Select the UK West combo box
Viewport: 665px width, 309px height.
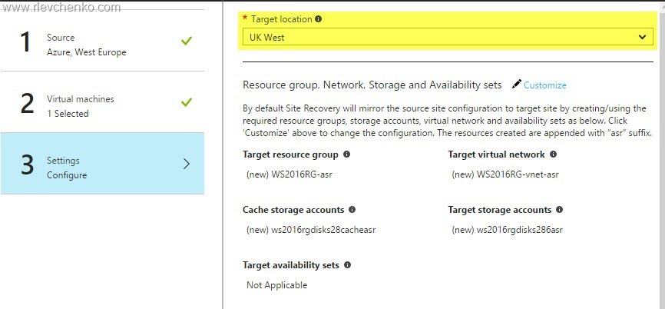(438, 37)
